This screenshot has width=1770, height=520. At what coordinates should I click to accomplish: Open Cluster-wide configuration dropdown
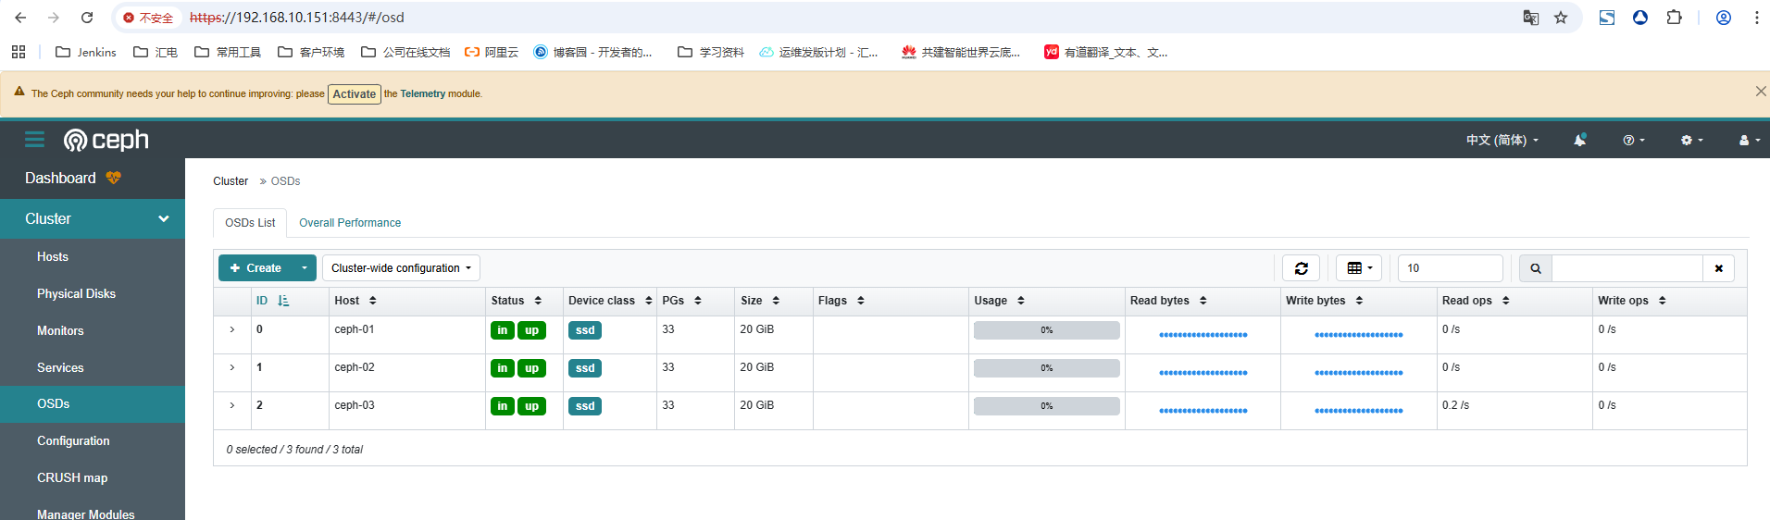[x=401, y=268]
